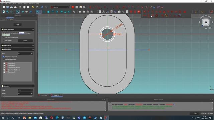The height and width of the screenshot is (120, 214).
Task: Open the Windows Start menu
Action: 3,118
